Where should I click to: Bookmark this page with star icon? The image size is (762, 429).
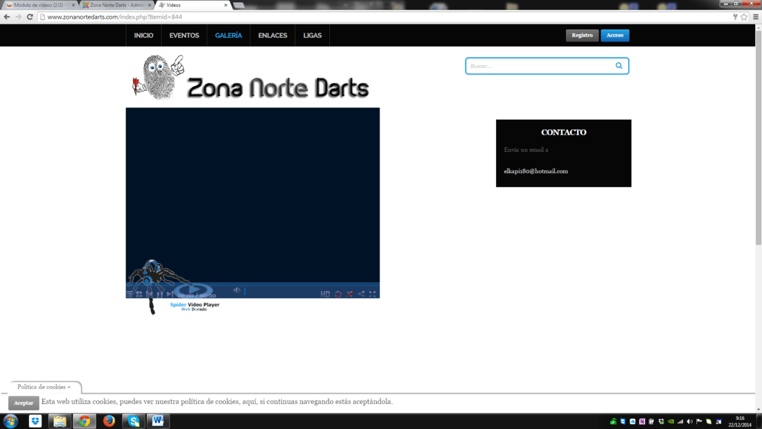click(744, 17)
